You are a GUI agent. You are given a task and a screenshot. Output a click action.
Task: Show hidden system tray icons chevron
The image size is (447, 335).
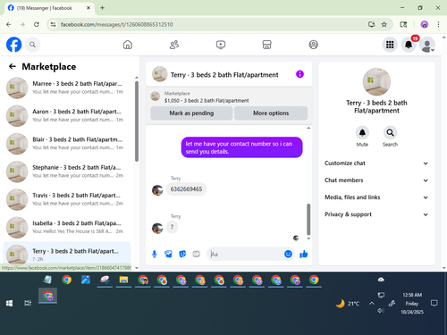click(x=372, y=304)
